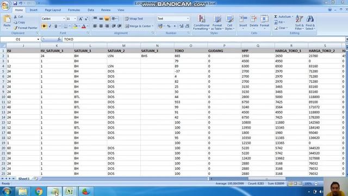Apply the yellow fill color
Viewport: 348px width, 196px height.
tap(75, 27)
